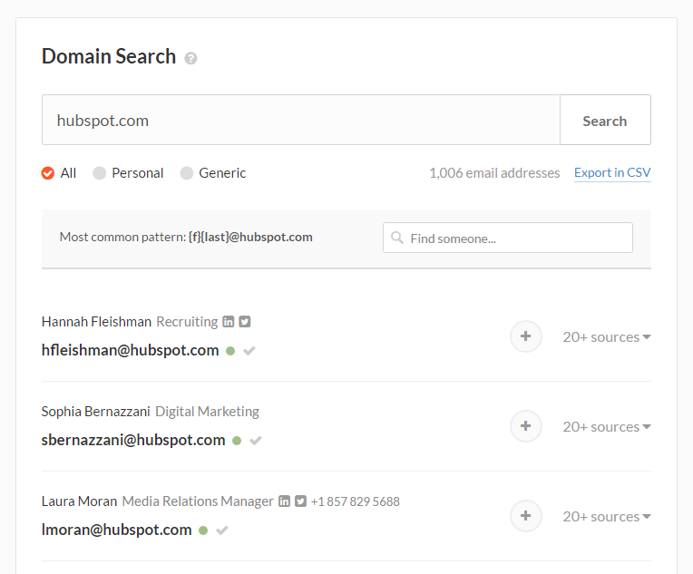This screenshot has height=574, width=693.
Task: Click the name Laura Moran
Action: (x=79, y=501)
